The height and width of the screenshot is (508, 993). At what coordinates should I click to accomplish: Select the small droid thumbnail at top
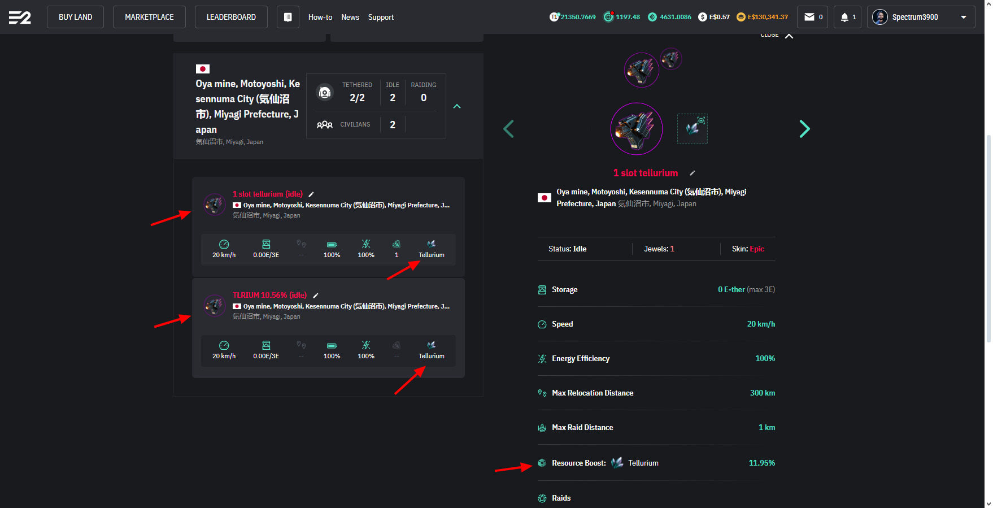[671, 58]
